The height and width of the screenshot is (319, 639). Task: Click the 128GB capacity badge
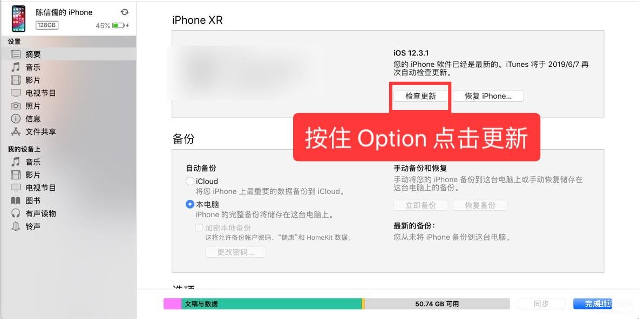tap(47, 25)
